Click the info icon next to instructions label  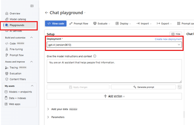95,56
